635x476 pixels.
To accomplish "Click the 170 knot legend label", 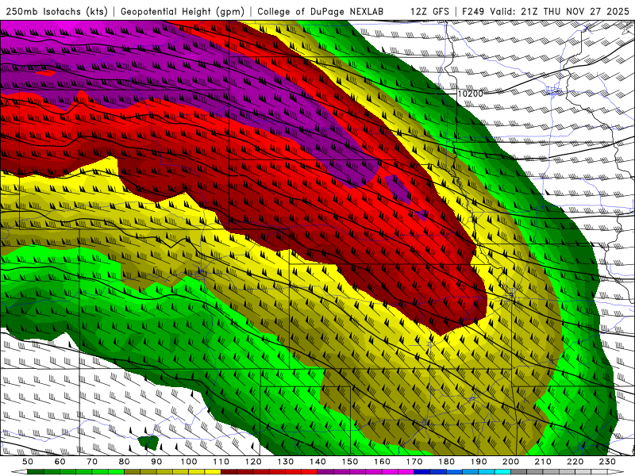I will point(414,462).
